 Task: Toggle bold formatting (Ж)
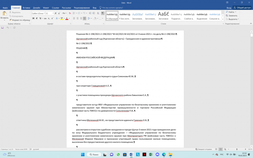pos(33,18)
